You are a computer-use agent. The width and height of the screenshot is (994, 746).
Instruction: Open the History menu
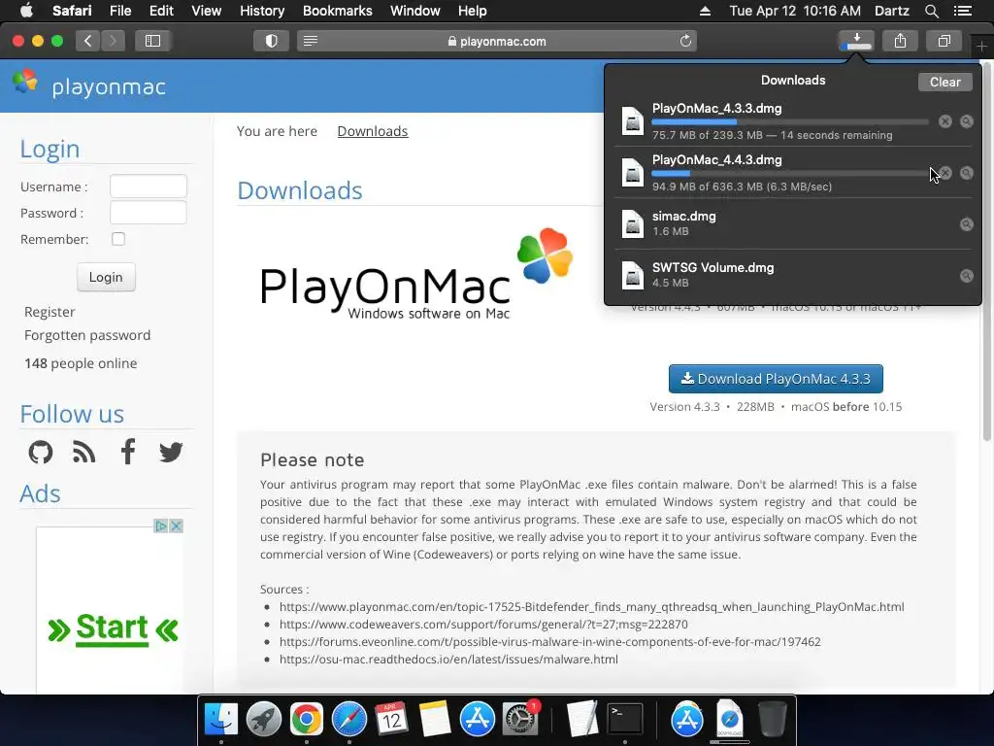click(x=262, y=11)
